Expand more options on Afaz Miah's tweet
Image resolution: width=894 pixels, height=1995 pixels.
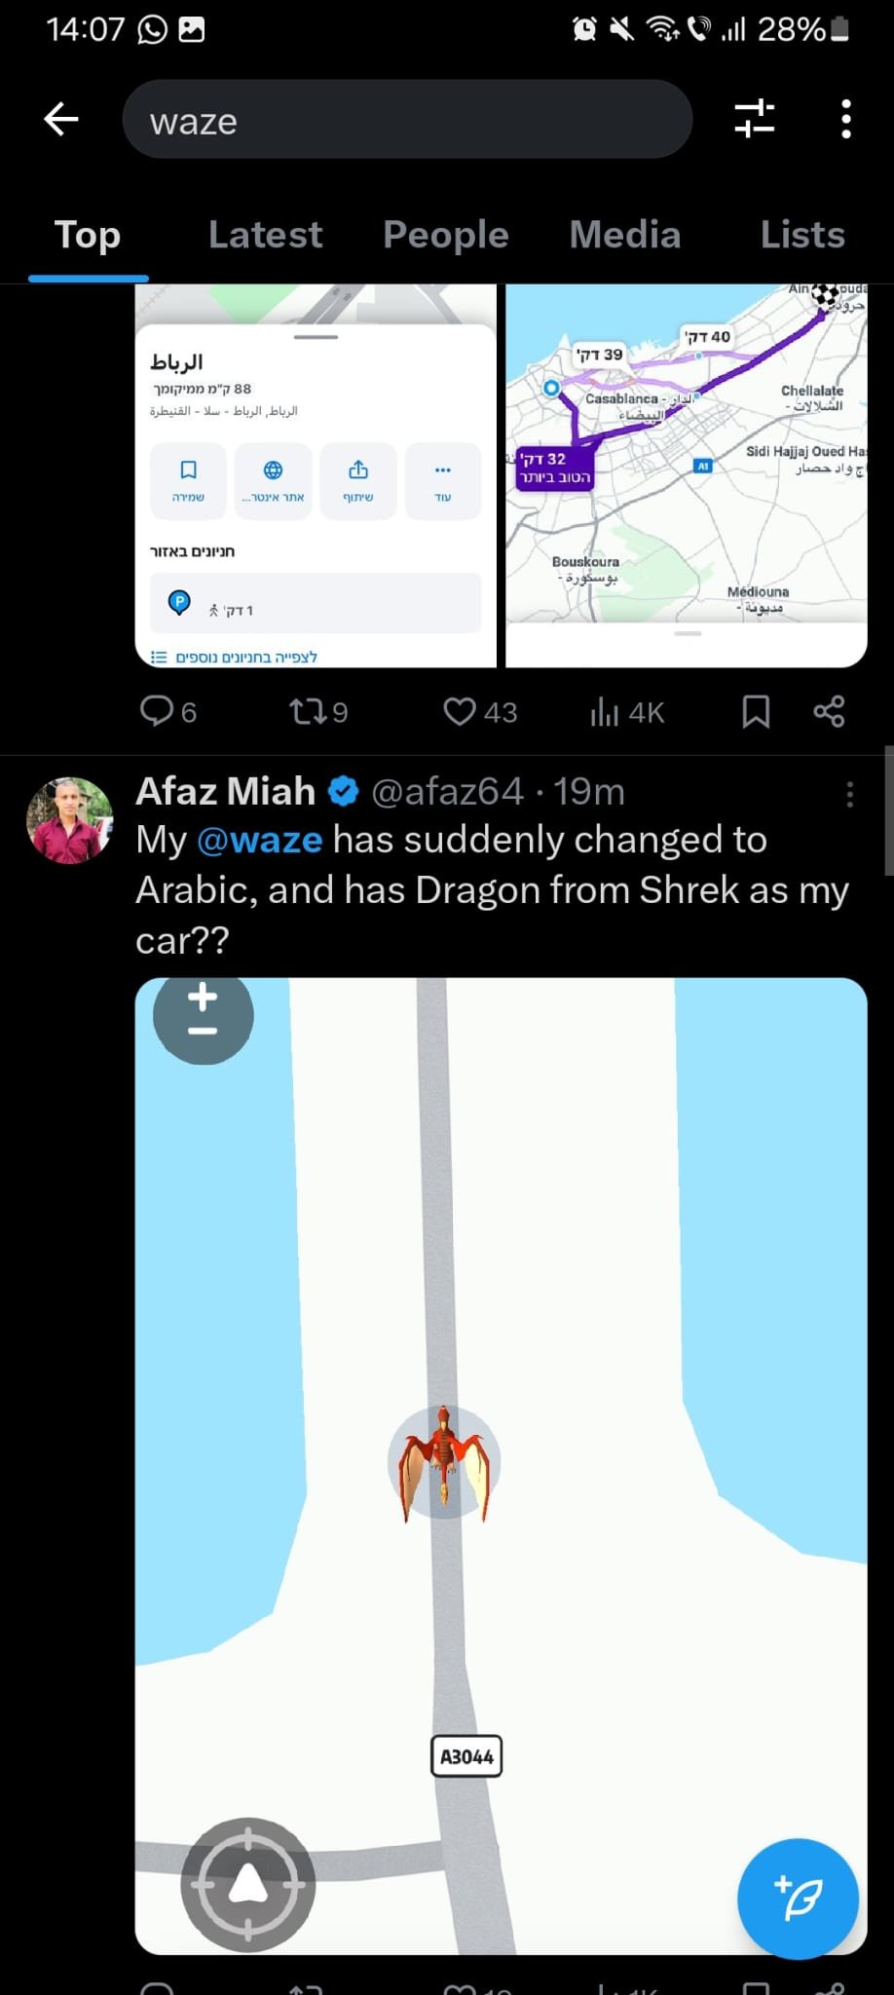849,795
